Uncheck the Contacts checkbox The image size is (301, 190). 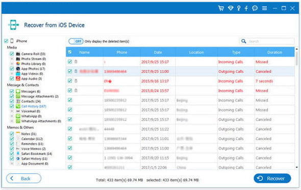(x=12, y=101)
